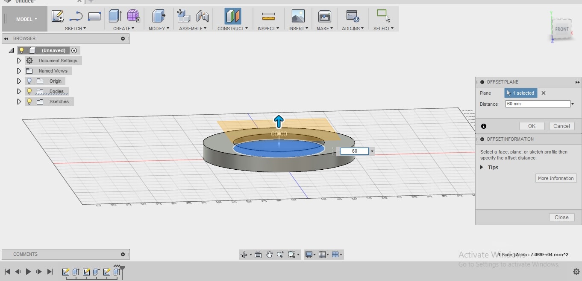Click the Distance '60 mm' input field
This screenshot has height=281, width=582.
point(538,104)
